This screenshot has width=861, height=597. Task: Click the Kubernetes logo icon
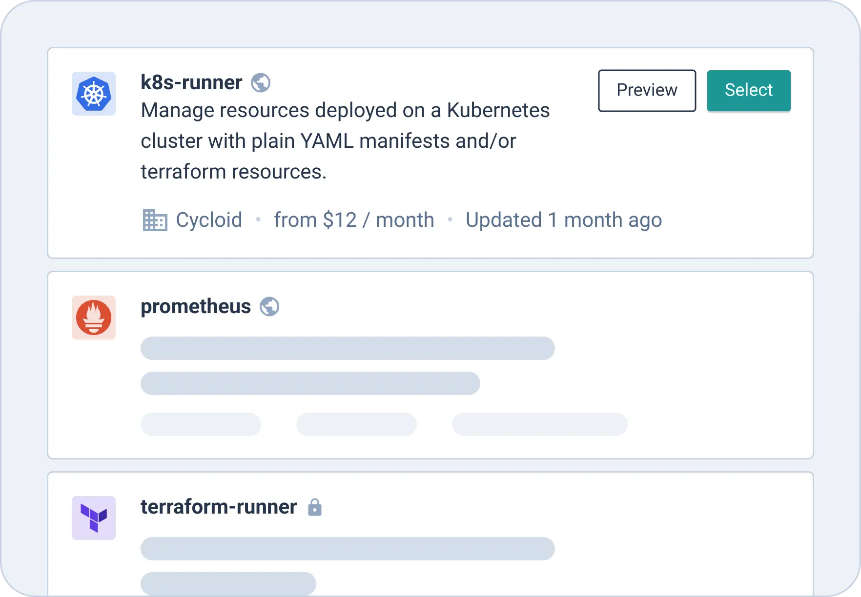tap(94, 94)
